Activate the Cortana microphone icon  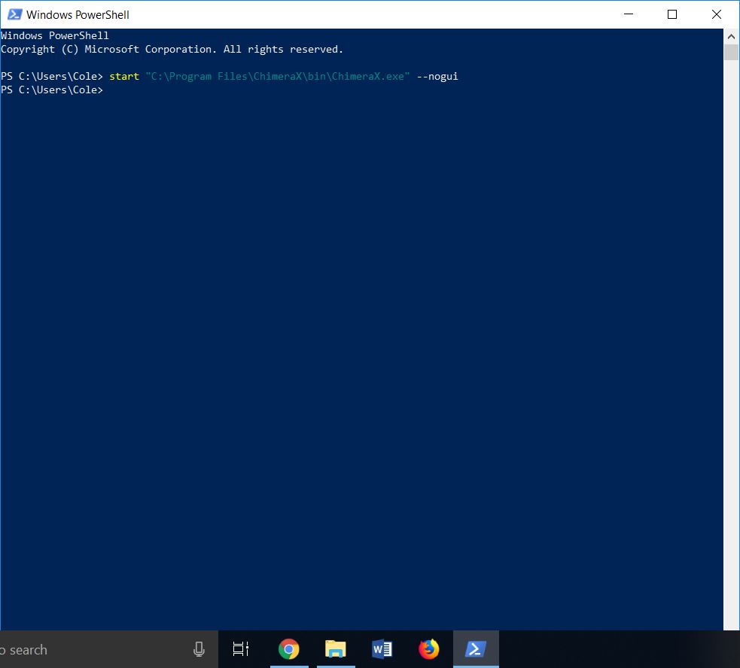coord(199,649)
